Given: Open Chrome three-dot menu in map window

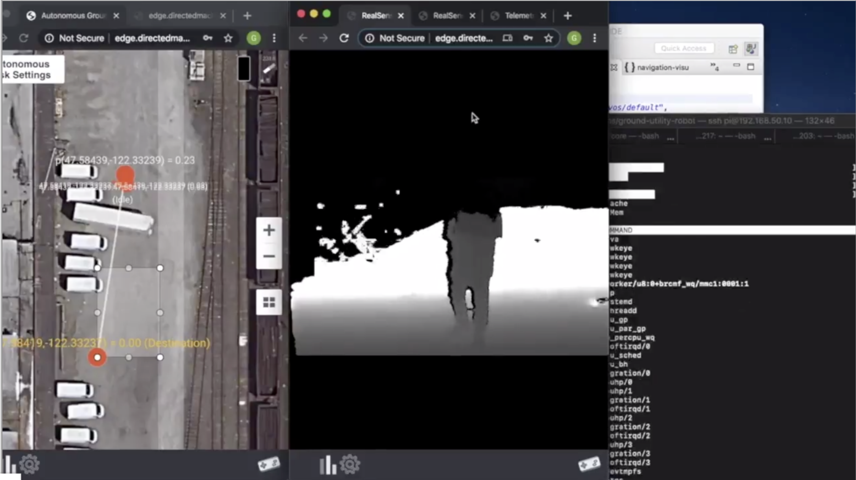Looking at the screenshot, I should point(274,38).
